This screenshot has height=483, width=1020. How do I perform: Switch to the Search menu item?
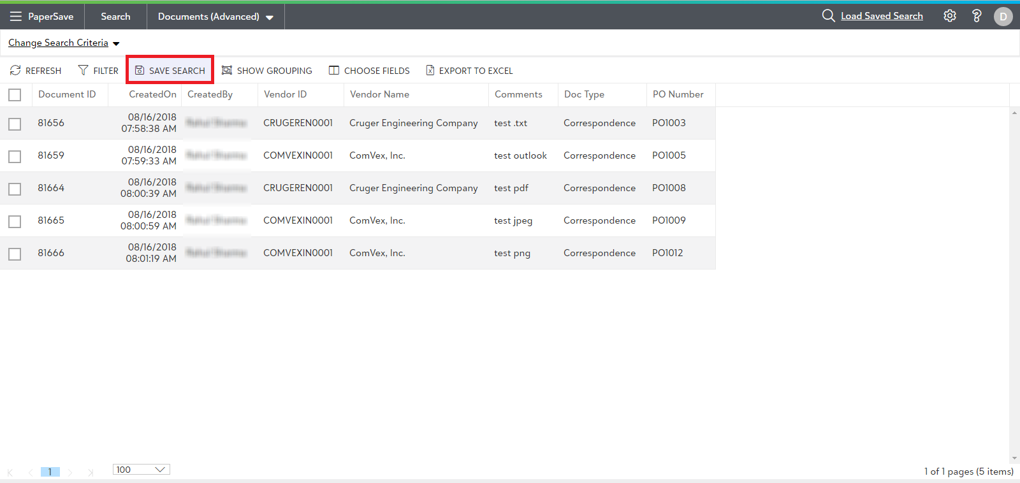[x=115, y=17]
